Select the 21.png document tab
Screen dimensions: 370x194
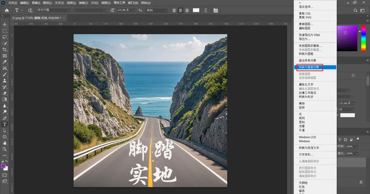[37, 18]
